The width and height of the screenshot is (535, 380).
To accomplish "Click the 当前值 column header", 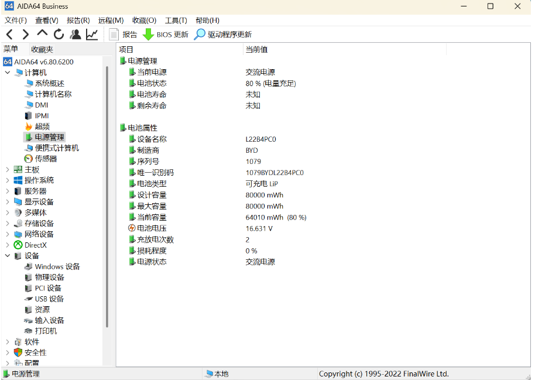I will [345, 50].
